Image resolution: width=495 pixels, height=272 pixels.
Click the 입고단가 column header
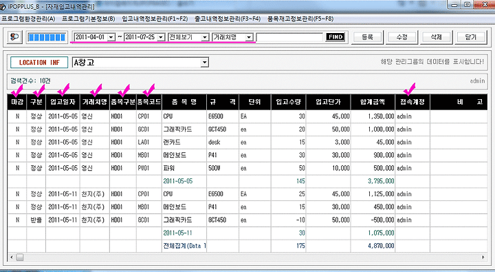(329, 102)
